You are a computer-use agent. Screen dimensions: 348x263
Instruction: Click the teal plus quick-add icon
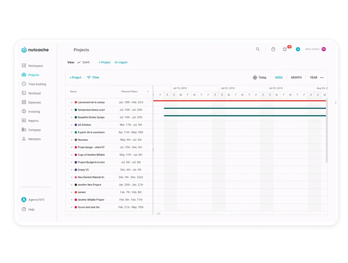point(298,49)
